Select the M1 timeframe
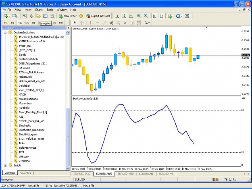Image resolution: width=252 pixels, height=189 pixels. tap(6, 23)
